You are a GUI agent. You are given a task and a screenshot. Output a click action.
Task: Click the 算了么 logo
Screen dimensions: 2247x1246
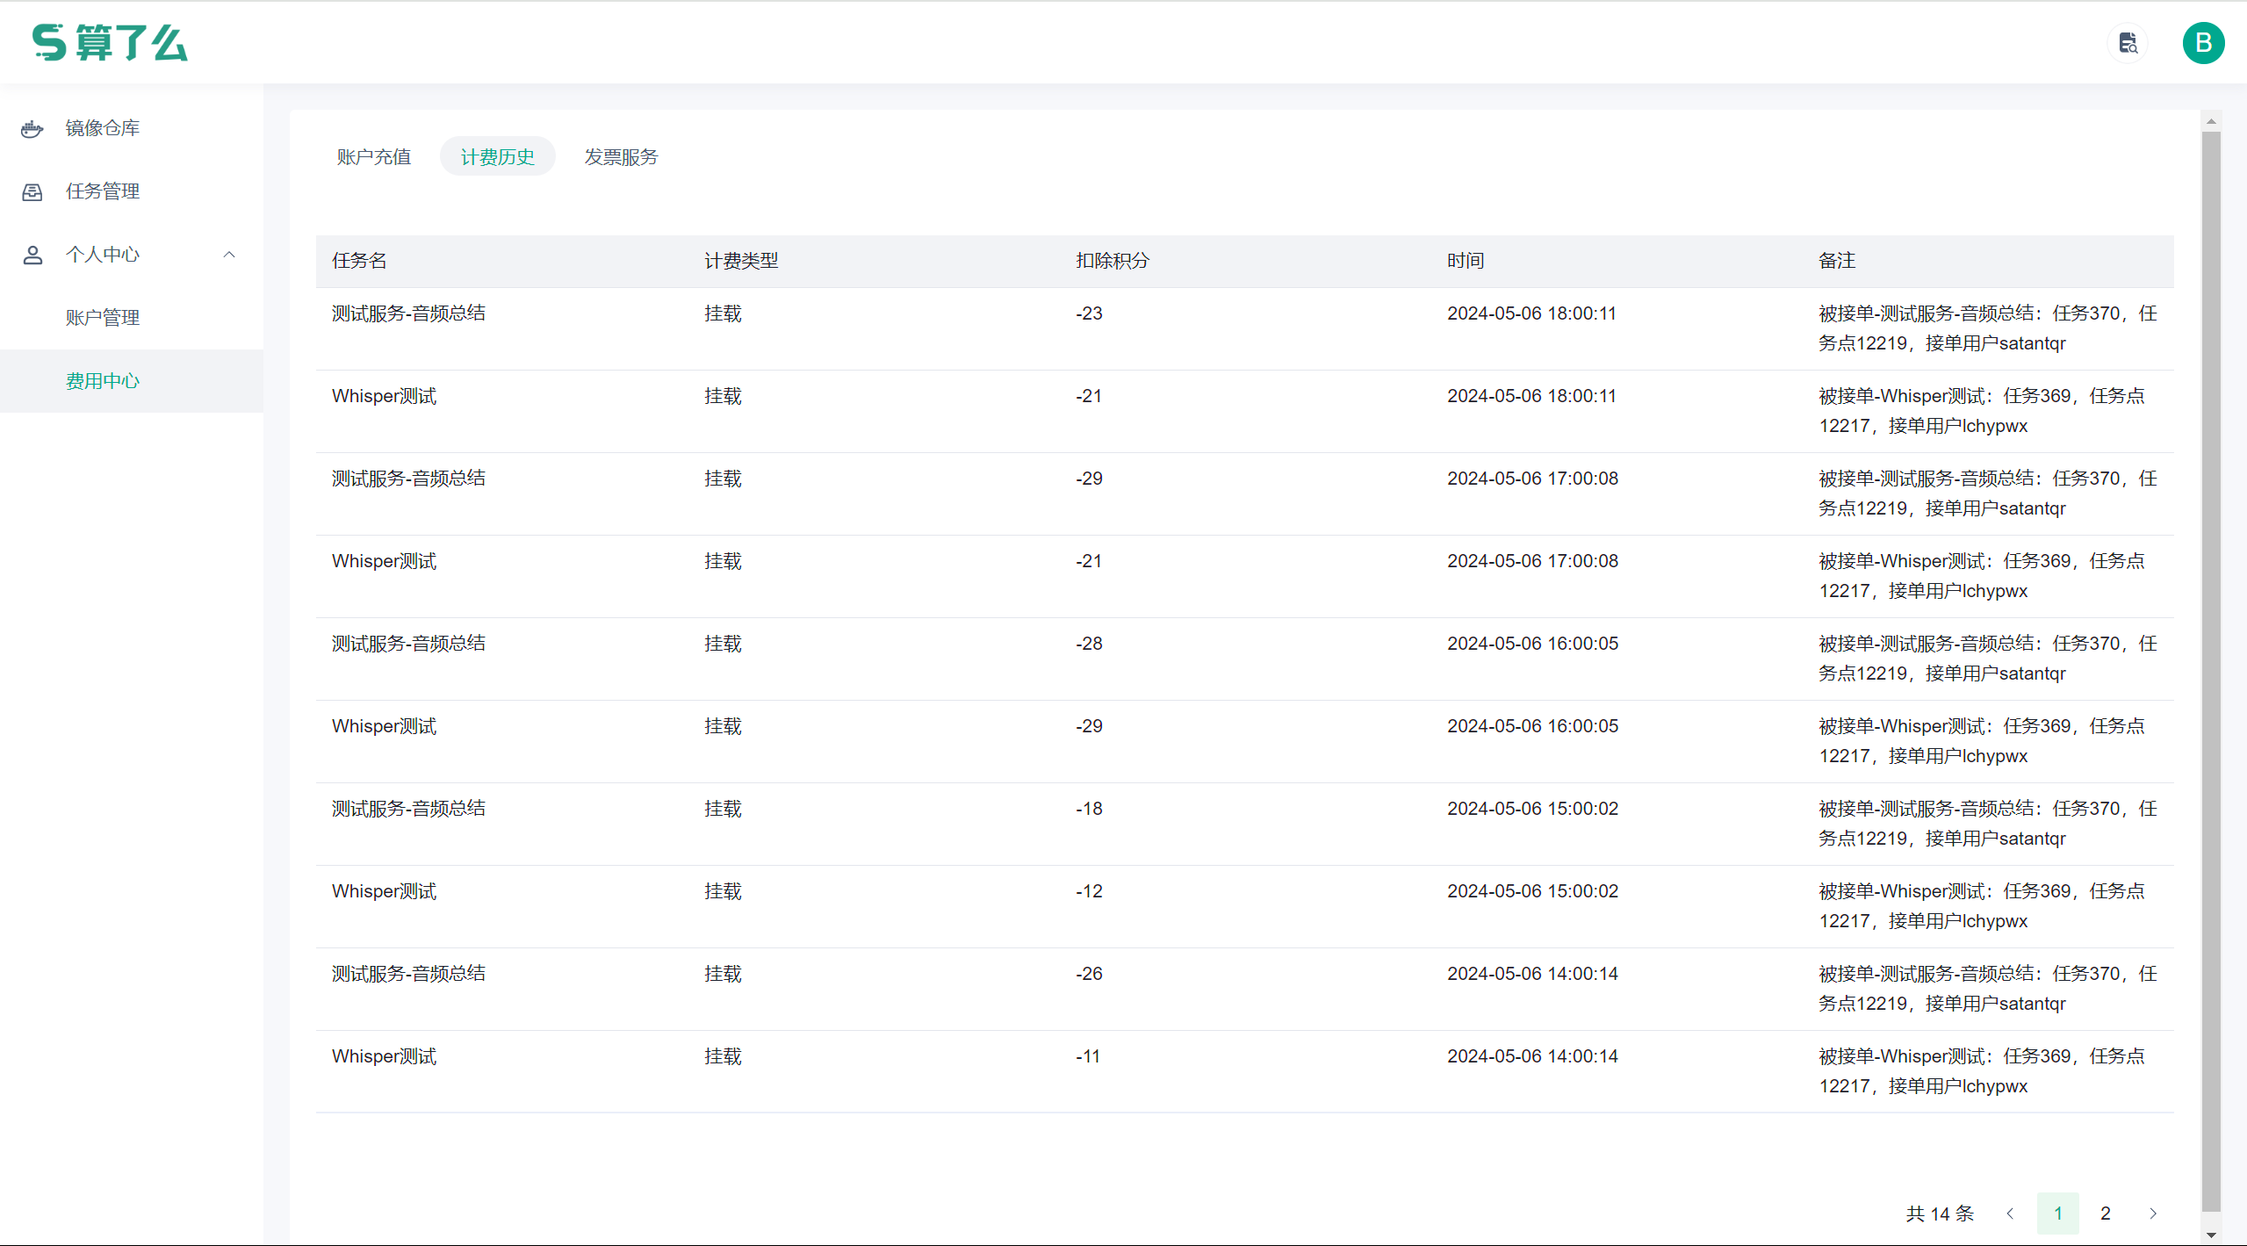(109, 42)
